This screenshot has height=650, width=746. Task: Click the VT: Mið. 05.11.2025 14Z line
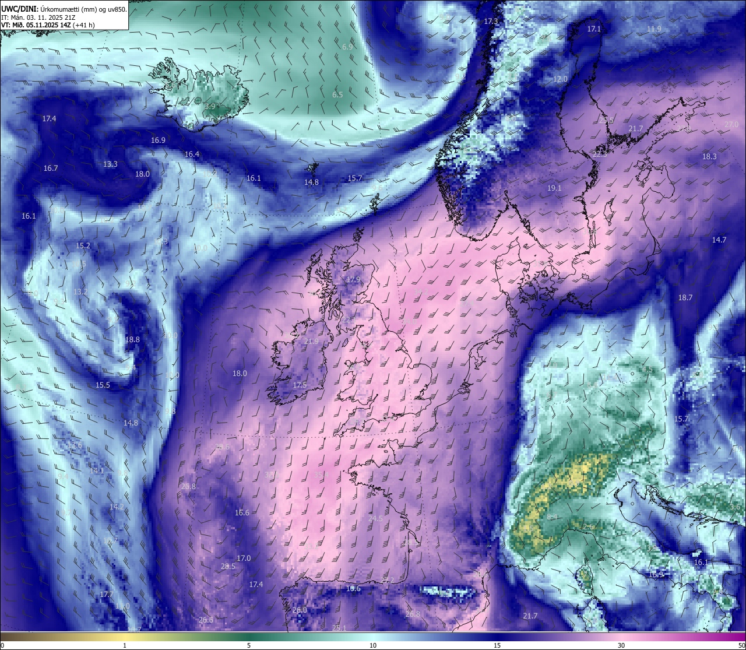tap(48, 25)
